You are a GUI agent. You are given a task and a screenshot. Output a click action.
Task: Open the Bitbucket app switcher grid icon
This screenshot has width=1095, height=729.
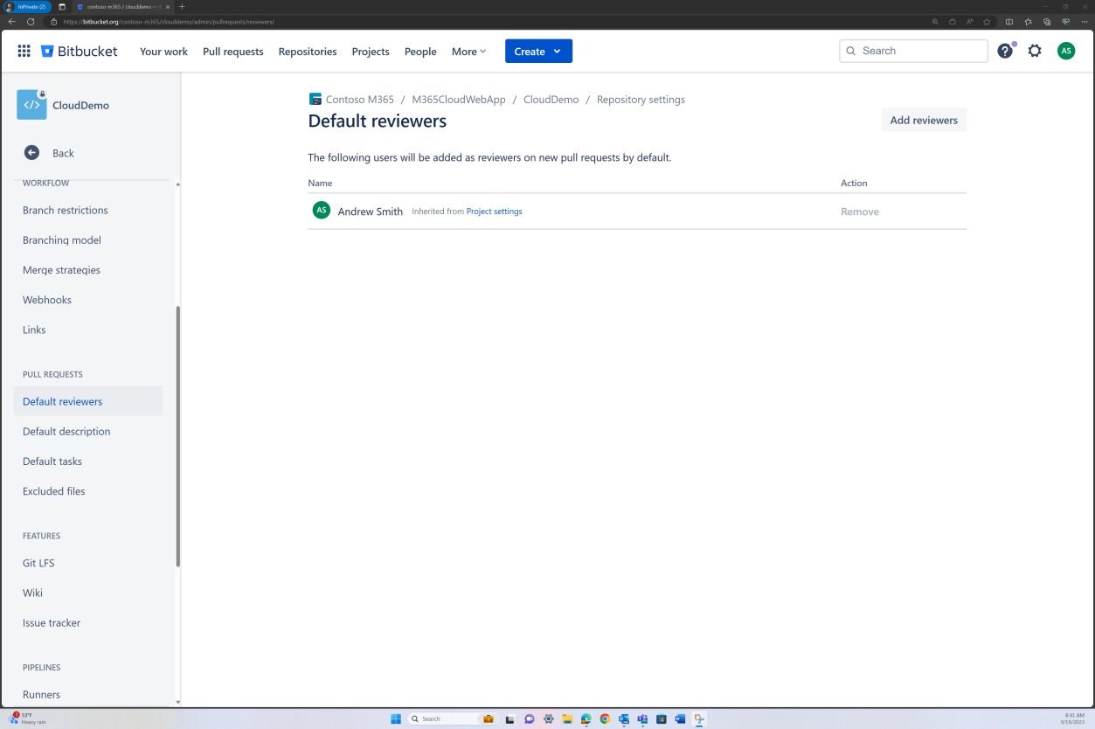coord(24,51)
